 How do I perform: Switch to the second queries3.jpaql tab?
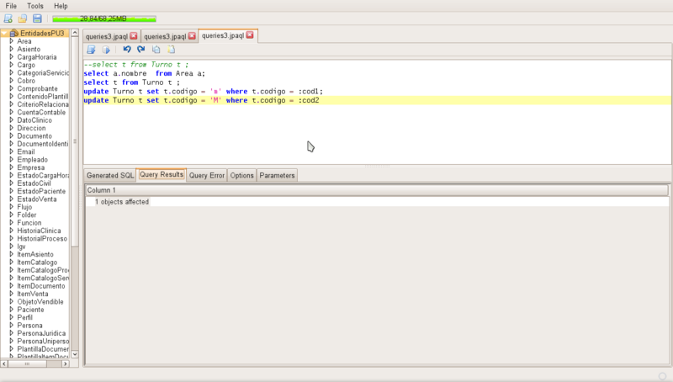pyautogui.click(x=165, y=36)
